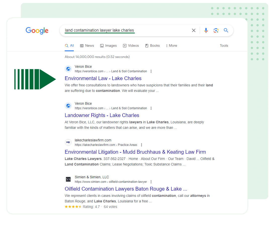Open Oilfield Contamination Lawyers Baton Rouge link

click(126, 189)
